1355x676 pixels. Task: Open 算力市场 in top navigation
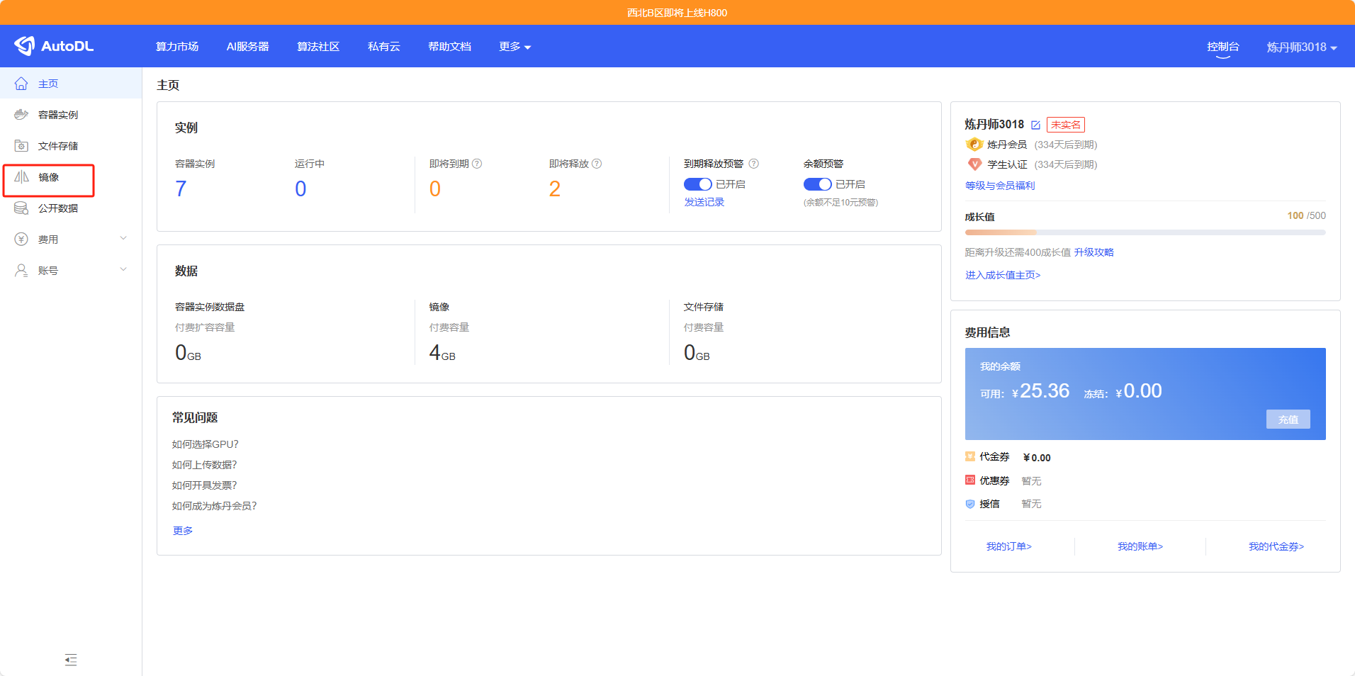tap(177, 47)
